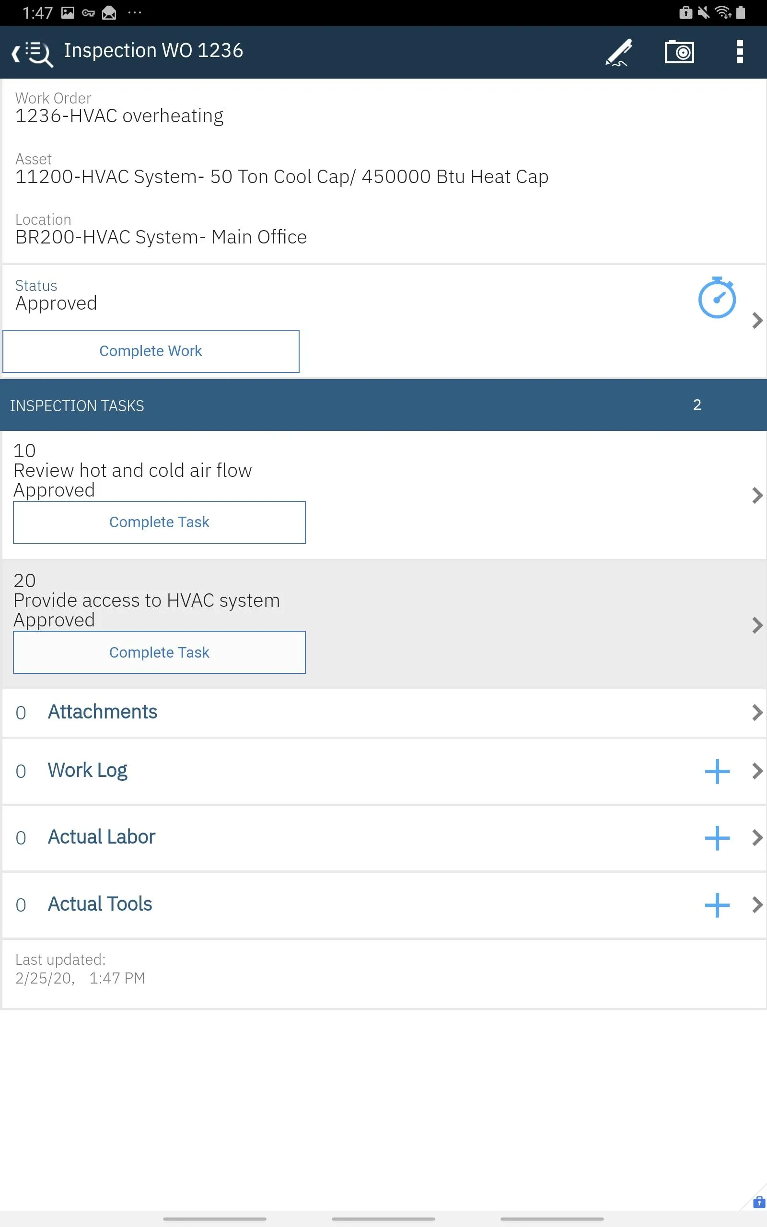Start the stopwatch timer on Status row
The image size is (767, 1227).
pos(717,299)
